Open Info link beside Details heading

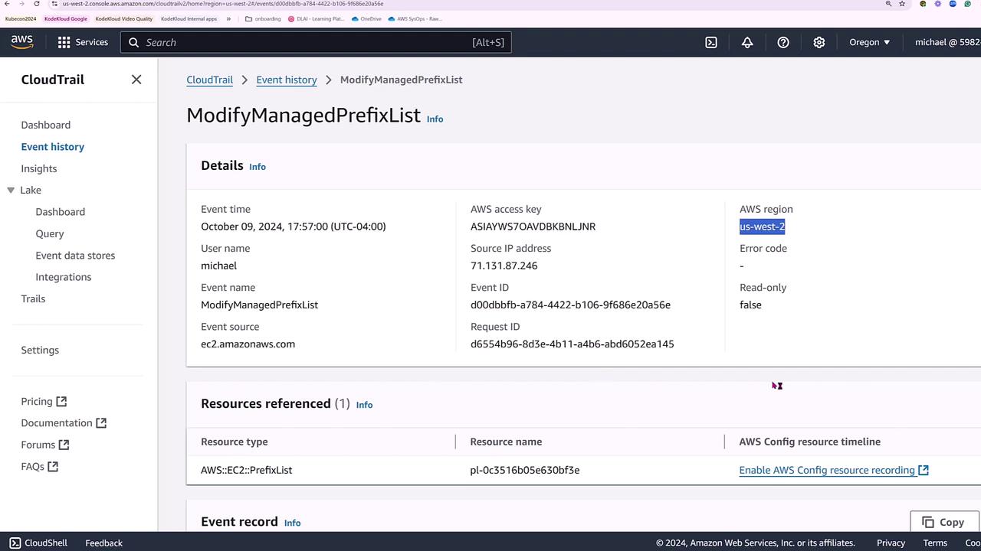point(258,166)
